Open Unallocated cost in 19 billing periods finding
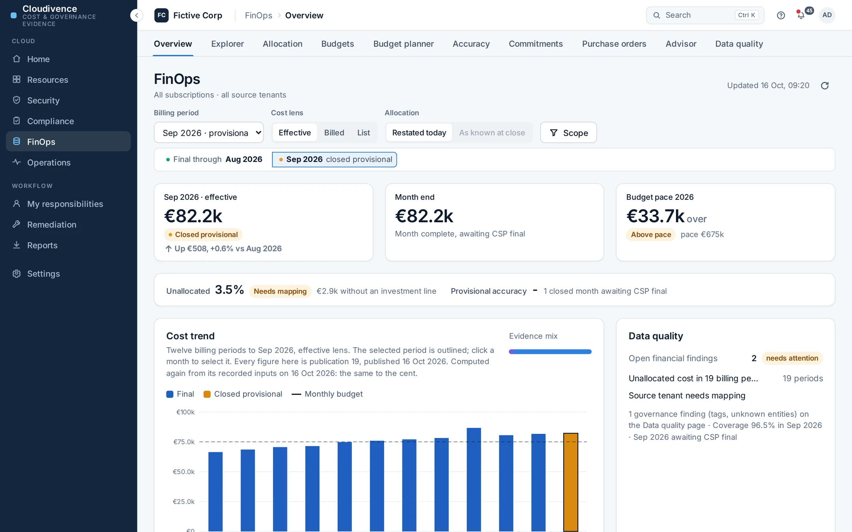Image resolution: width=852 pixels, height=532 pixels. point(725,378)
